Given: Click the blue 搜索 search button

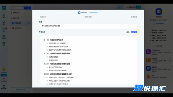Looking at the screenshot, I should point(28,8).
